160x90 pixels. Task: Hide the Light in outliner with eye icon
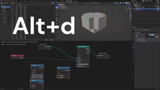[157, 10]
